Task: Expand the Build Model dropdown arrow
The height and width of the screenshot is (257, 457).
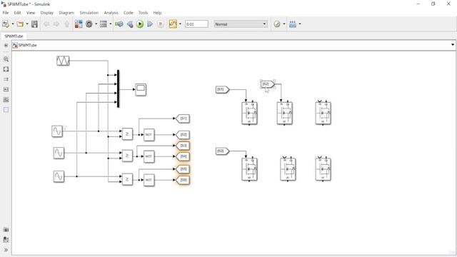Action: [x=300, y=24]
